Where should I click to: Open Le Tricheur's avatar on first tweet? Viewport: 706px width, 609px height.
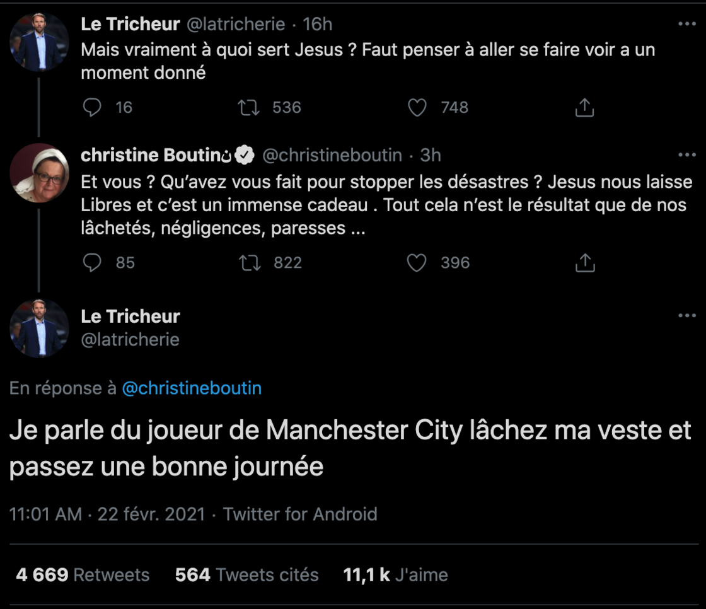click(x=40, y=42)
